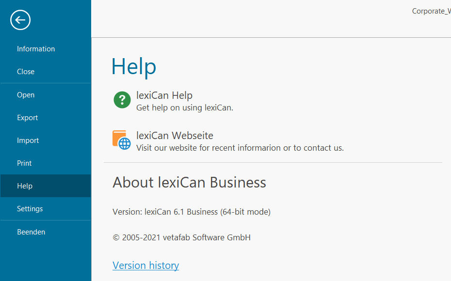Image resolution: width=451 pixels, height=281 pixels.
Task: Select Close in the left sidebar
Action: pos(26,72)
